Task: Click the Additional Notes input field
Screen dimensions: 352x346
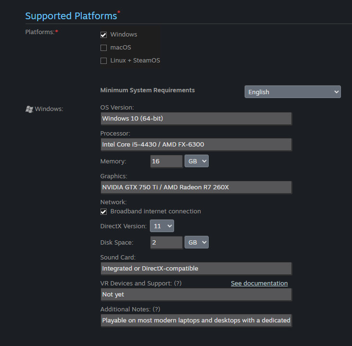Action: 196,321
